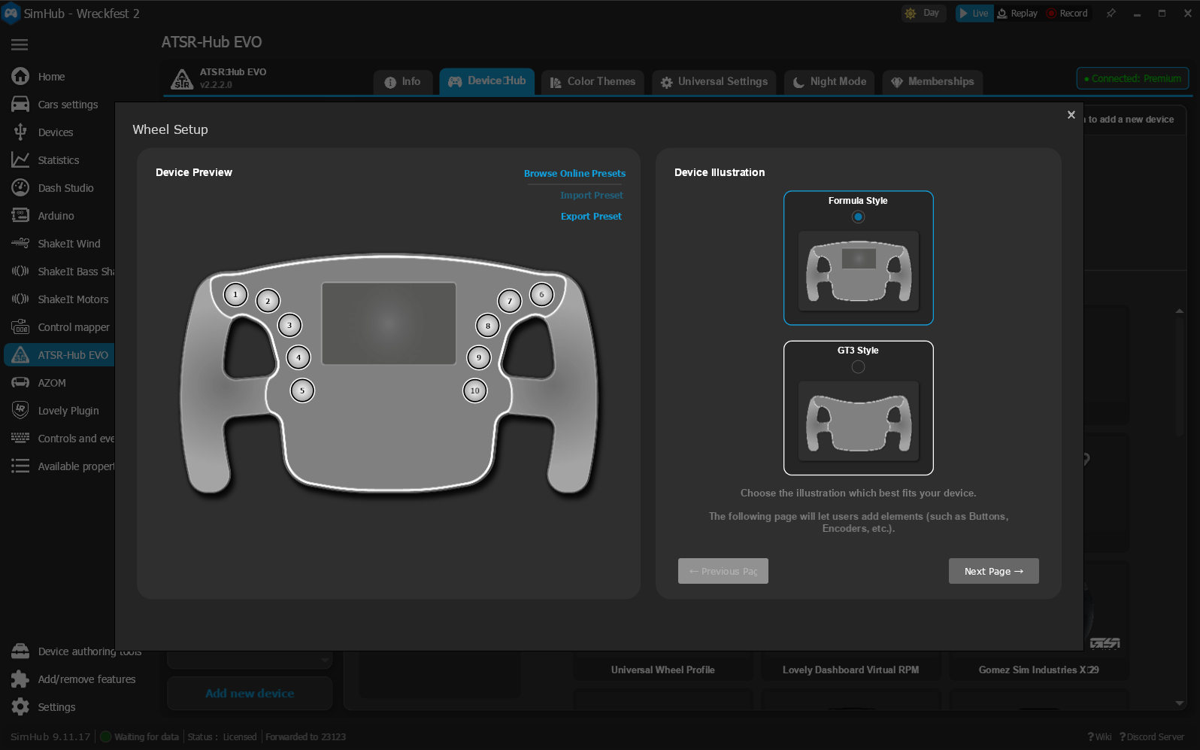Click Browse Online Presets link
The width and height of the screenshot is (1200, 750).
pos(574,174)
